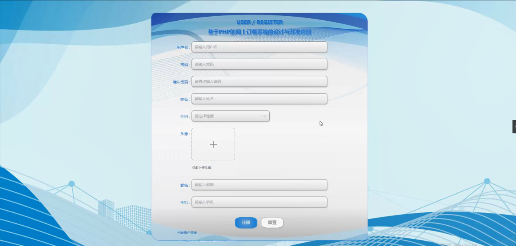This screenshot has height=246, width=516.
Task: Click the dashed avatar placeholder box
Action: [213, 144]
